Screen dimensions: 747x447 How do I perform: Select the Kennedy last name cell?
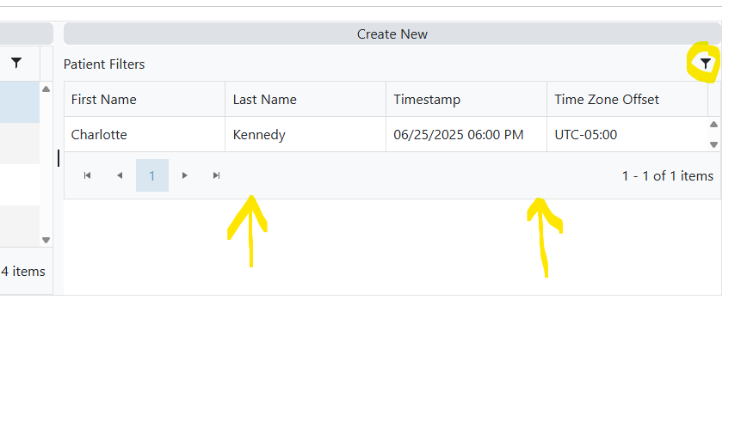259,135
